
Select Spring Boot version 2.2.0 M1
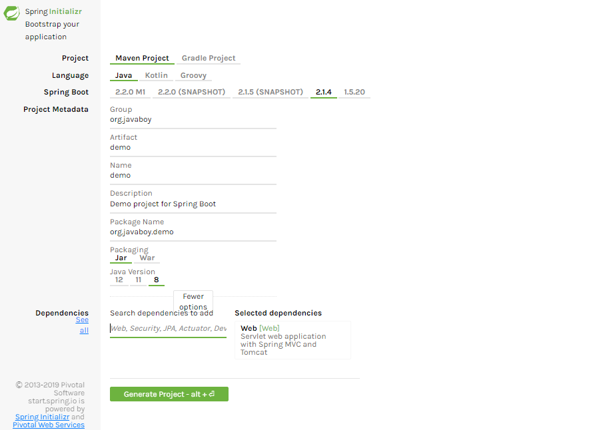coord(130,92)
